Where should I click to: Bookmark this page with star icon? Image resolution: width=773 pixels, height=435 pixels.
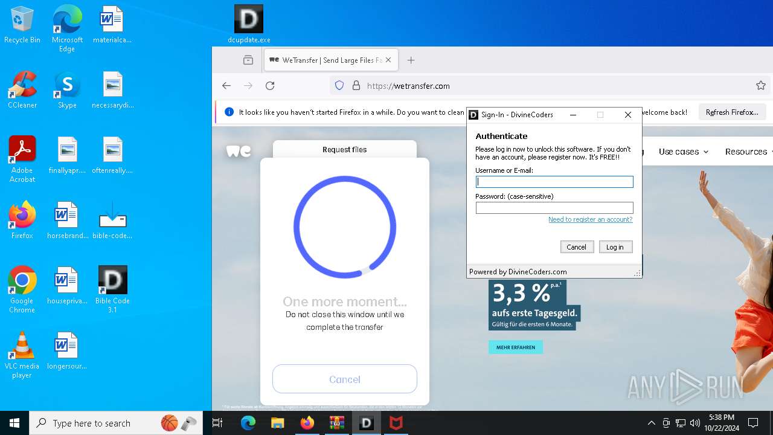761,86
